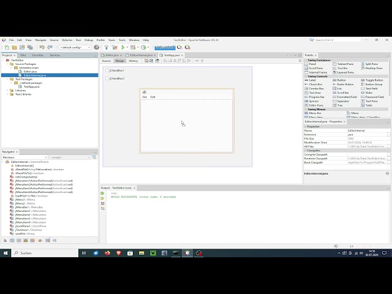
Task: Switch to the Source view button
Action: point(106,61)
